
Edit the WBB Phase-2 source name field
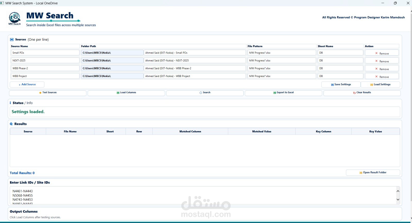point(45,68)
